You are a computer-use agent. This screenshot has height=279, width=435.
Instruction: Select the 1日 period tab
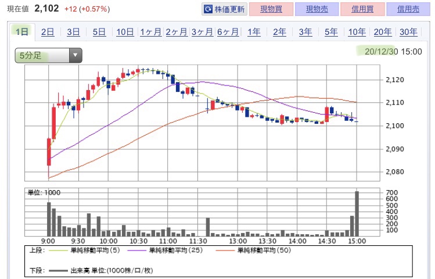coord(22,32)
